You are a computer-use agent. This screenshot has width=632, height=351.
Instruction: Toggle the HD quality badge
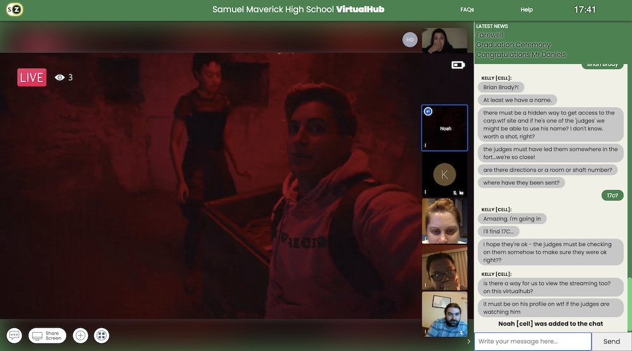(x=410, y=40)
